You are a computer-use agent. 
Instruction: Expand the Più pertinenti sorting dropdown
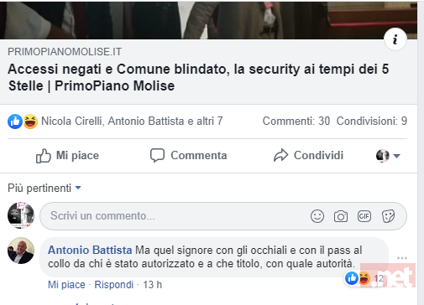coord(44,188)
